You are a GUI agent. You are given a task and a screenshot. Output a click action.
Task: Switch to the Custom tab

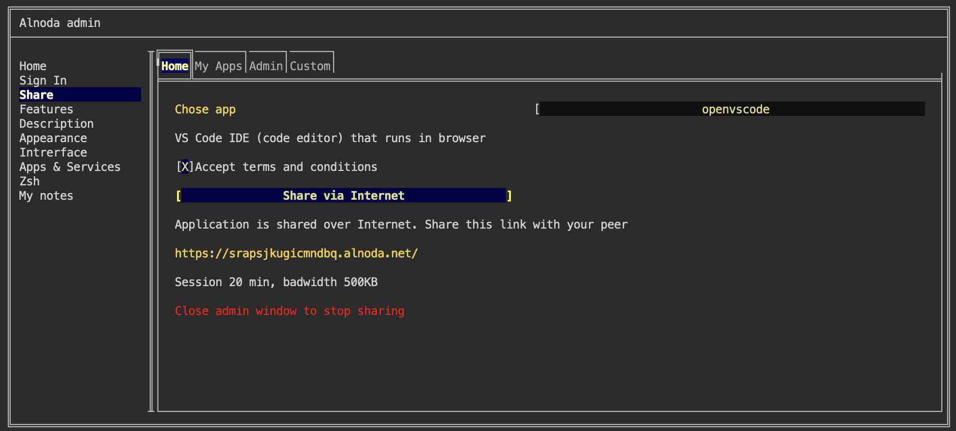click(x=310, y=66)
